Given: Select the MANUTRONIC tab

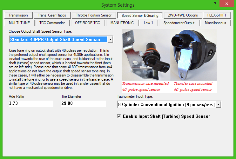Looking at the screenshot, I should (x=122, y=23).
